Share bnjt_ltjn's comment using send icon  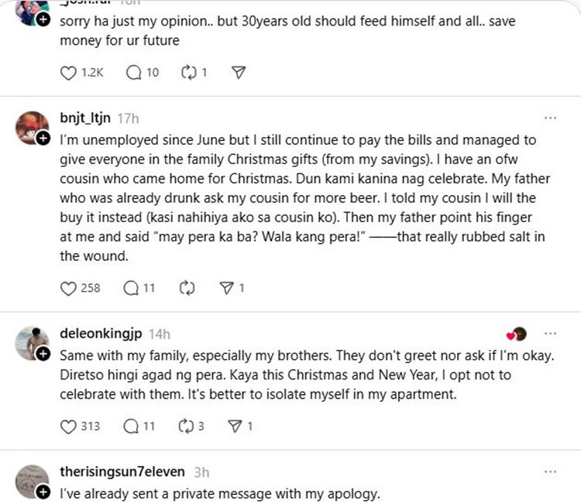(x=227, y=288)
